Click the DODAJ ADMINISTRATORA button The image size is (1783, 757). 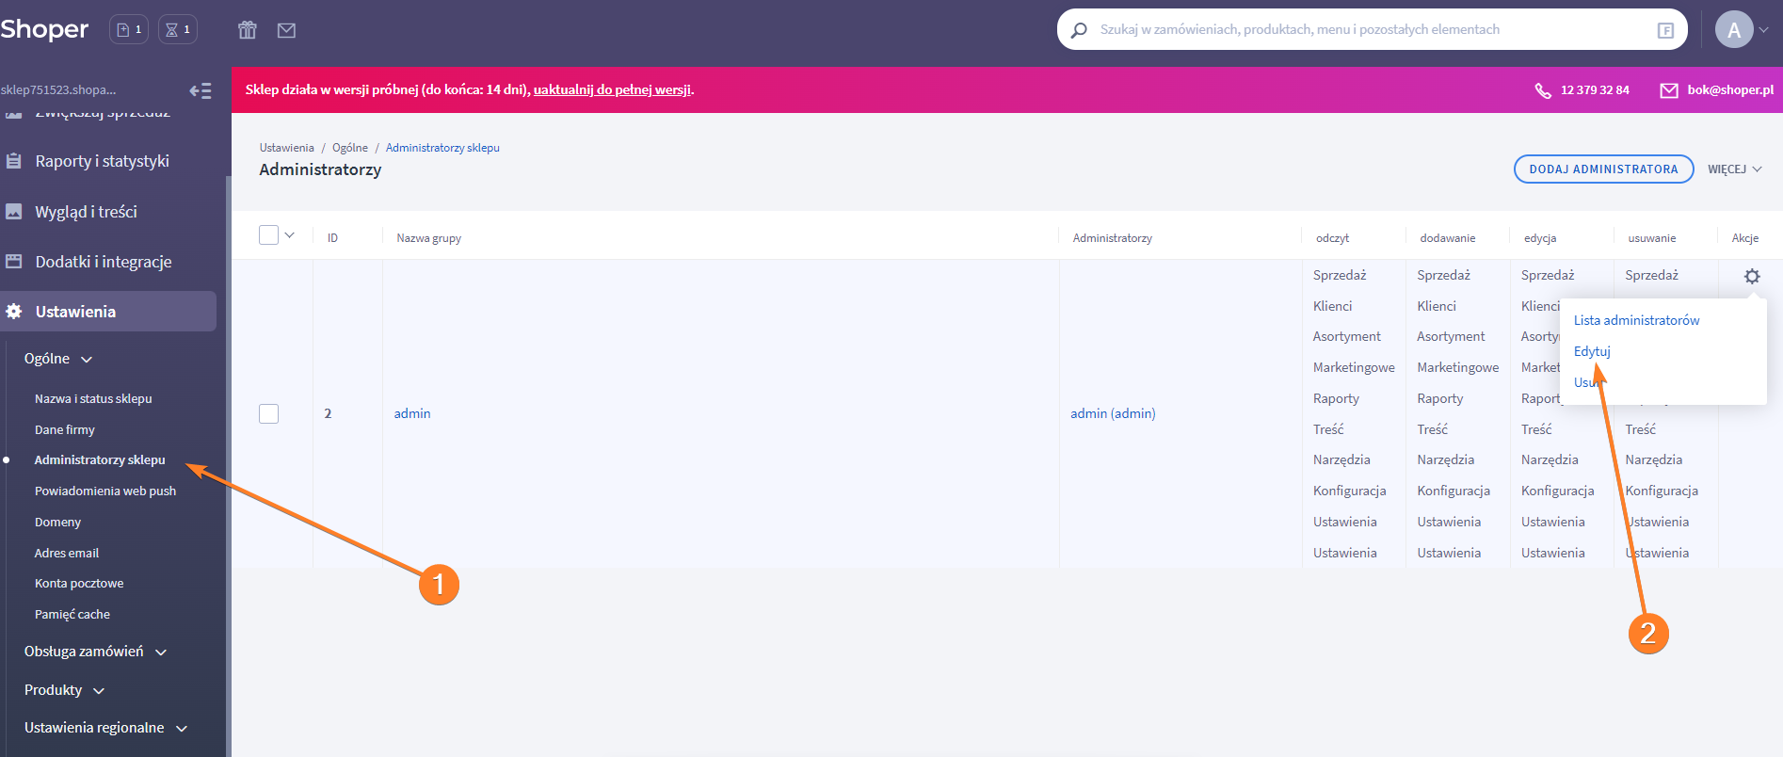click(x=1603, y=169)
